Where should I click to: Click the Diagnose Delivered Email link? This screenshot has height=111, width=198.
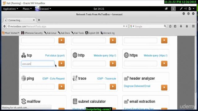[137, 86]
